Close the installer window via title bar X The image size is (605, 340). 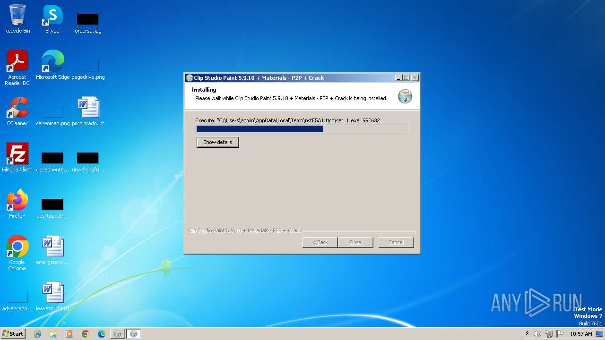415,78
